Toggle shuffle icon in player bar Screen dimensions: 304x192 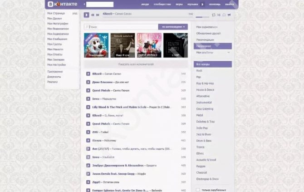tap(219, 15)
